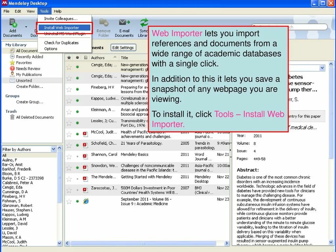This screenshot has height=252, width=336.
Task: Toggle read status for Mendeley Basics row
Action: (x=77, y=157)
